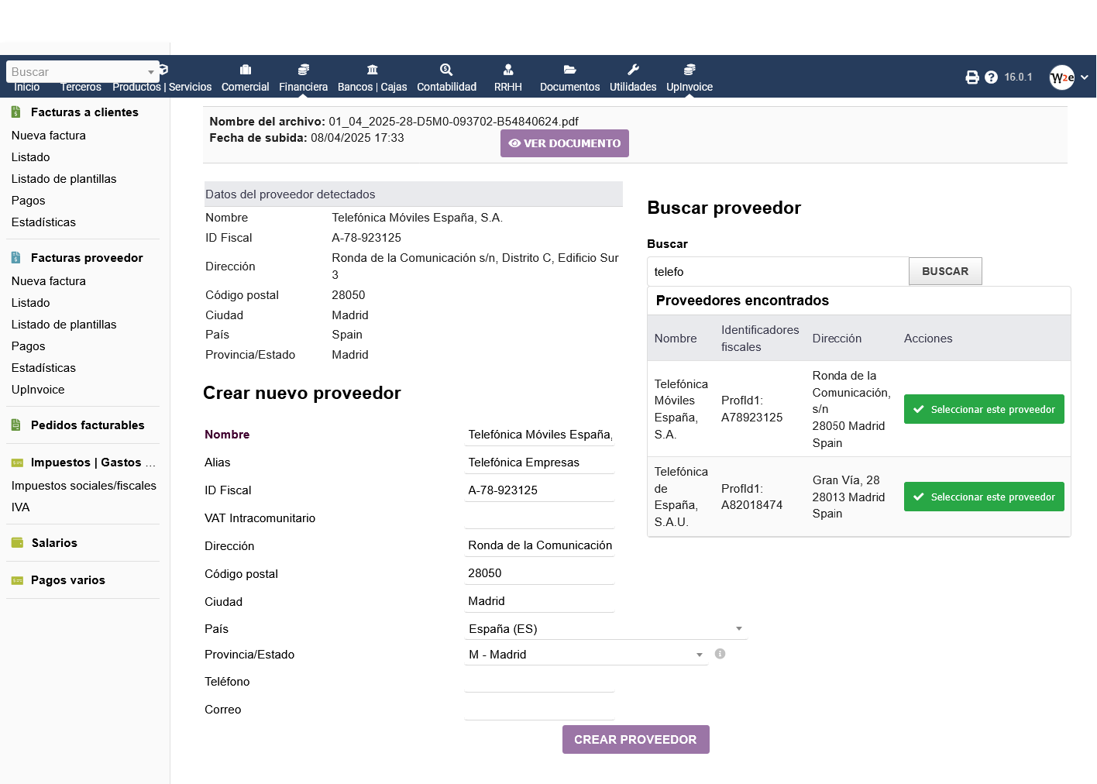Viewport: 1097px width, 784px height.
Task: Click the file name 01_04_2025-28-D5M0-093702-B54840624.pdf
Action: tap(454, 122)
